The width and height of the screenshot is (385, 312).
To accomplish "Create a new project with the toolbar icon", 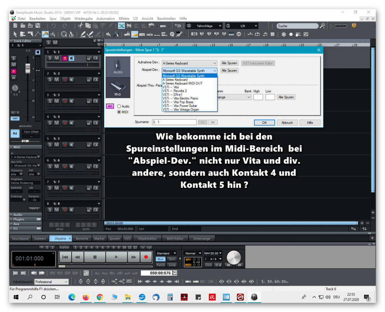I will pyautogui.click(x=15, y=26).
